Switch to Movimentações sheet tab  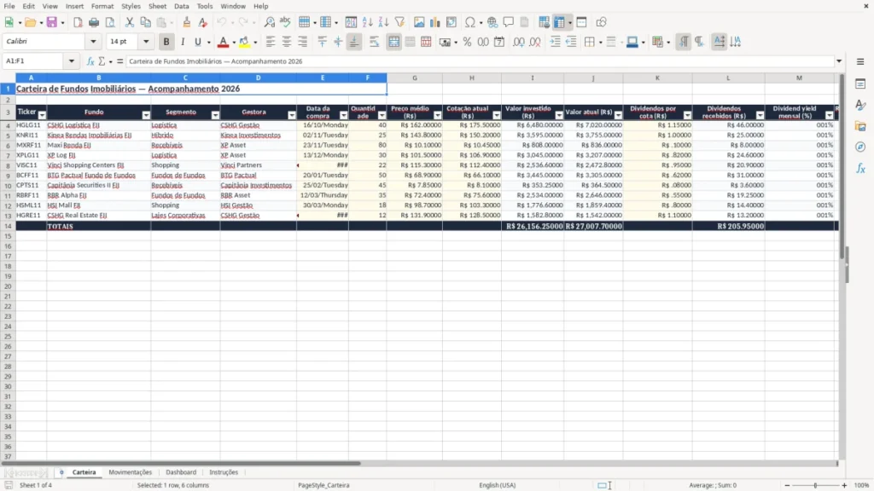pos(130,472)
